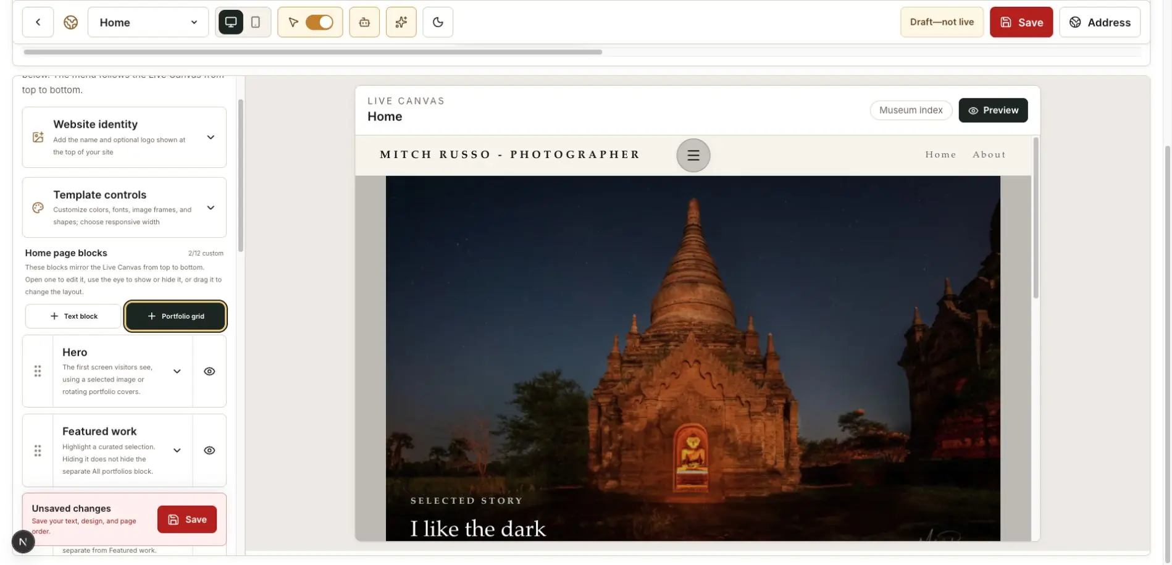
Task: Click the Museum index pill
Action: (x=911, y=111)
